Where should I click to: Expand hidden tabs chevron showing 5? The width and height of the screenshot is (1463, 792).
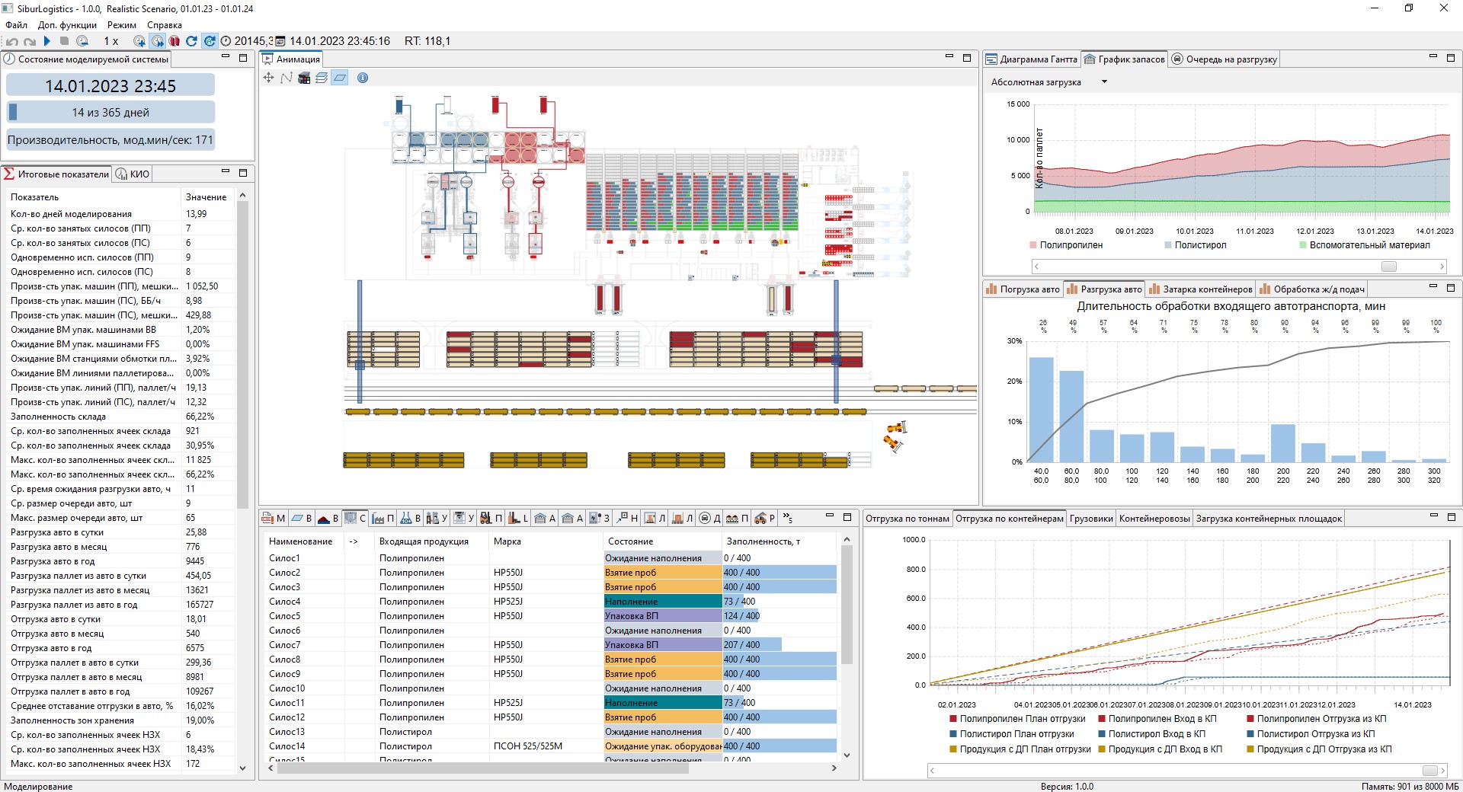coord(788,518)
